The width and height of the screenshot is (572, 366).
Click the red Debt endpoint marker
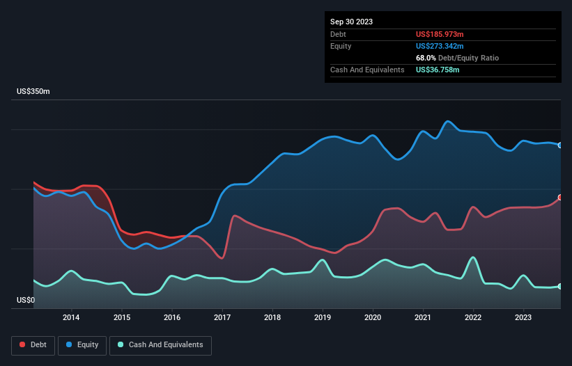560,198
